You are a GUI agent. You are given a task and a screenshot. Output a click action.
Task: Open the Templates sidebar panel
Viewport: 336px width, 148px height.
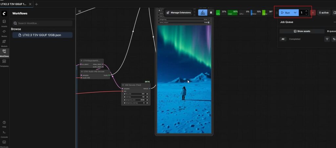click(4, 63)
